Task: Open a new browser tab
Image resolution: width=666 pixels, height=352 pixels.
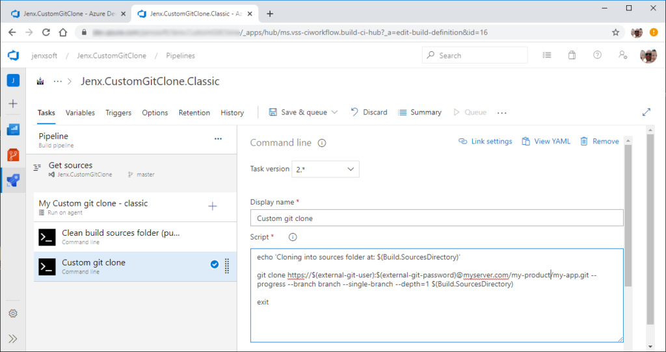Action: 270,14
